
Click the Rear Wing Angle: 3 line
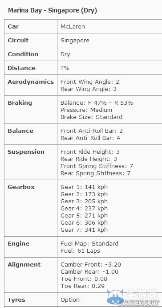tap(89, 89)
